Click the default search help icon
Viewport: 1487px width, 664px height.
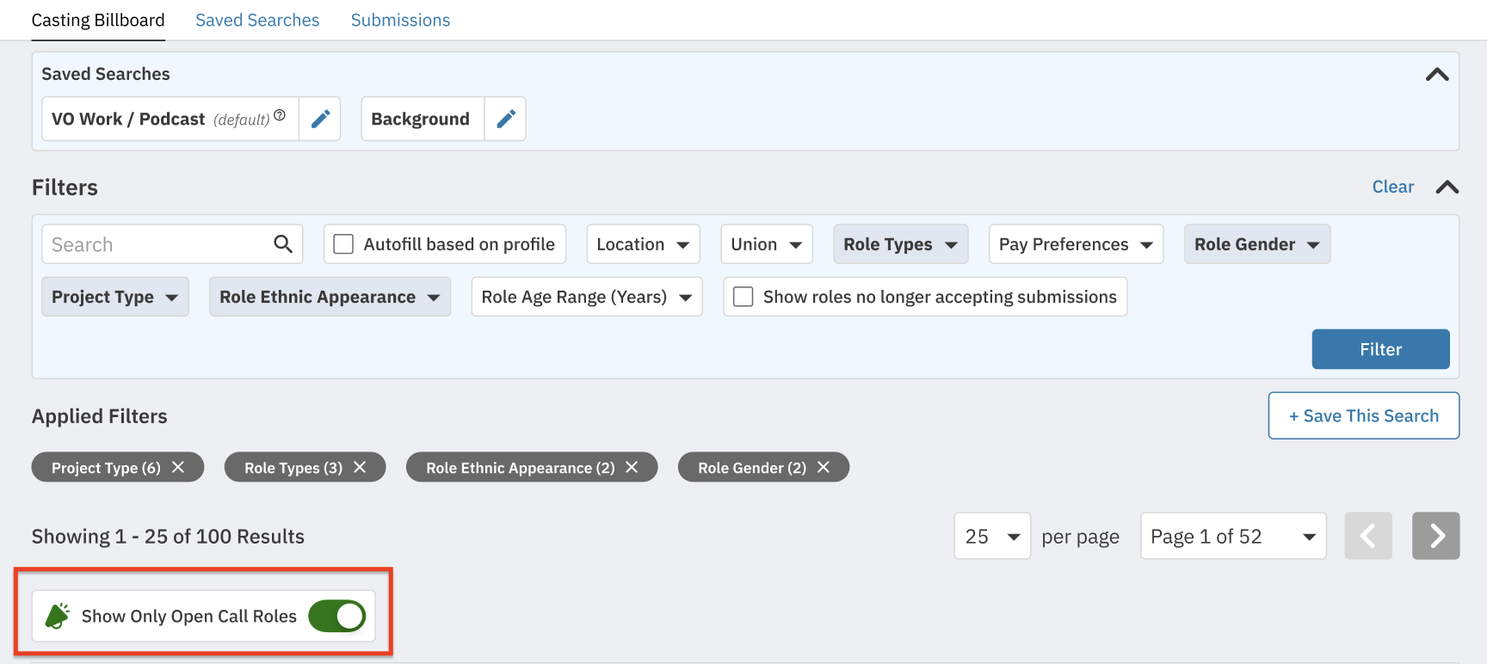click(x=280, y=115)
